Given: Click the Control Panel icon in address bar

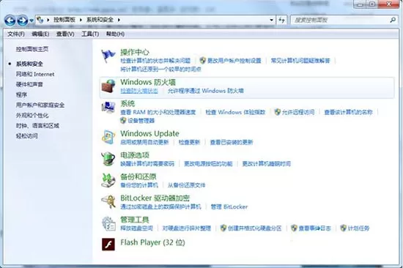Looking at the screenshot, I should point(40,20).
